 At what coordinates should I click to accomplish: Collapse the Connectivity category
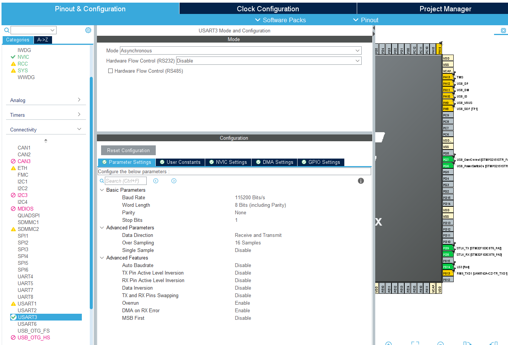coord(46,130)
